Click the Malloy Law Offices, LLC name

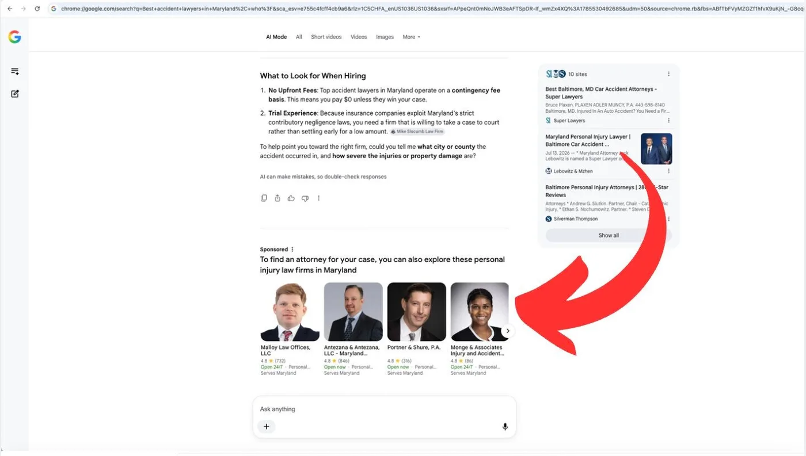point(286,350)
